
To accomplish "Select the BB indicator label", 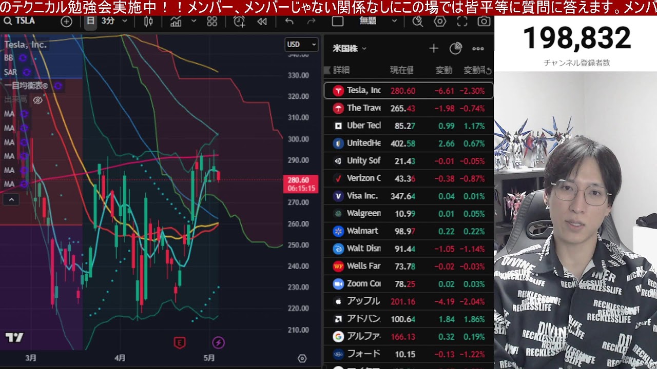I will [9, 58].
